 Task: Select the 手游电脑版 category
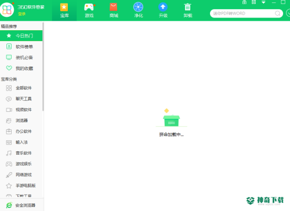pyautogui.click(x=21, y=185)
